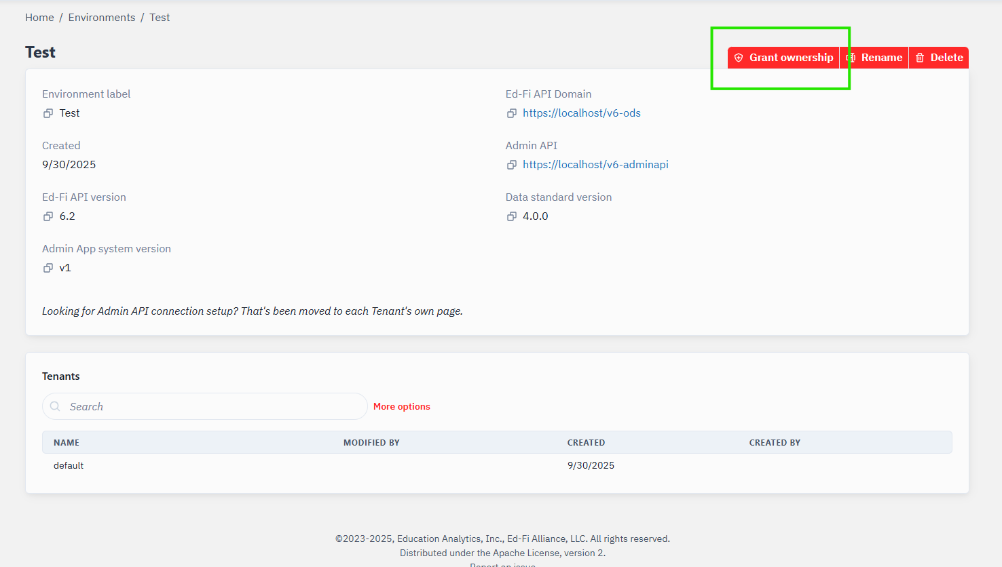The image size is (1002, 567).
Task: Delete the Test environment
Action: [939, 58]
